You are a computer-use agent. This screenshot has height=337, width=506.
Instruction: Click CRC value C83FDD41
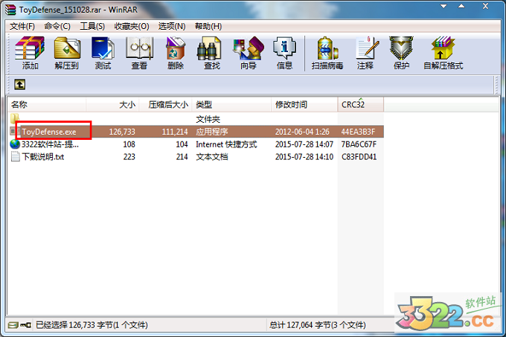pyautogui.click(x=359, y=157)
